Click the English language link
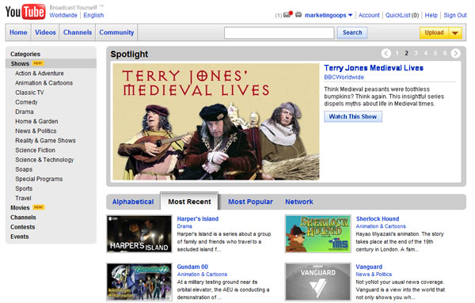 coord(93,15)
